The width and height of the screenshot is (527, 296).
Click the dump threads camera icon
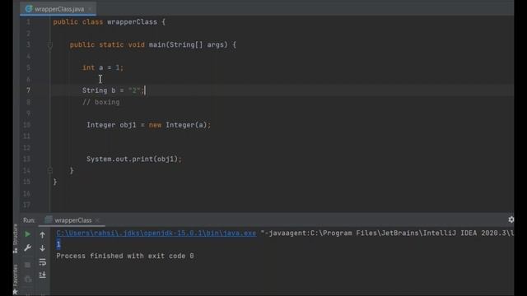(27, 280)
